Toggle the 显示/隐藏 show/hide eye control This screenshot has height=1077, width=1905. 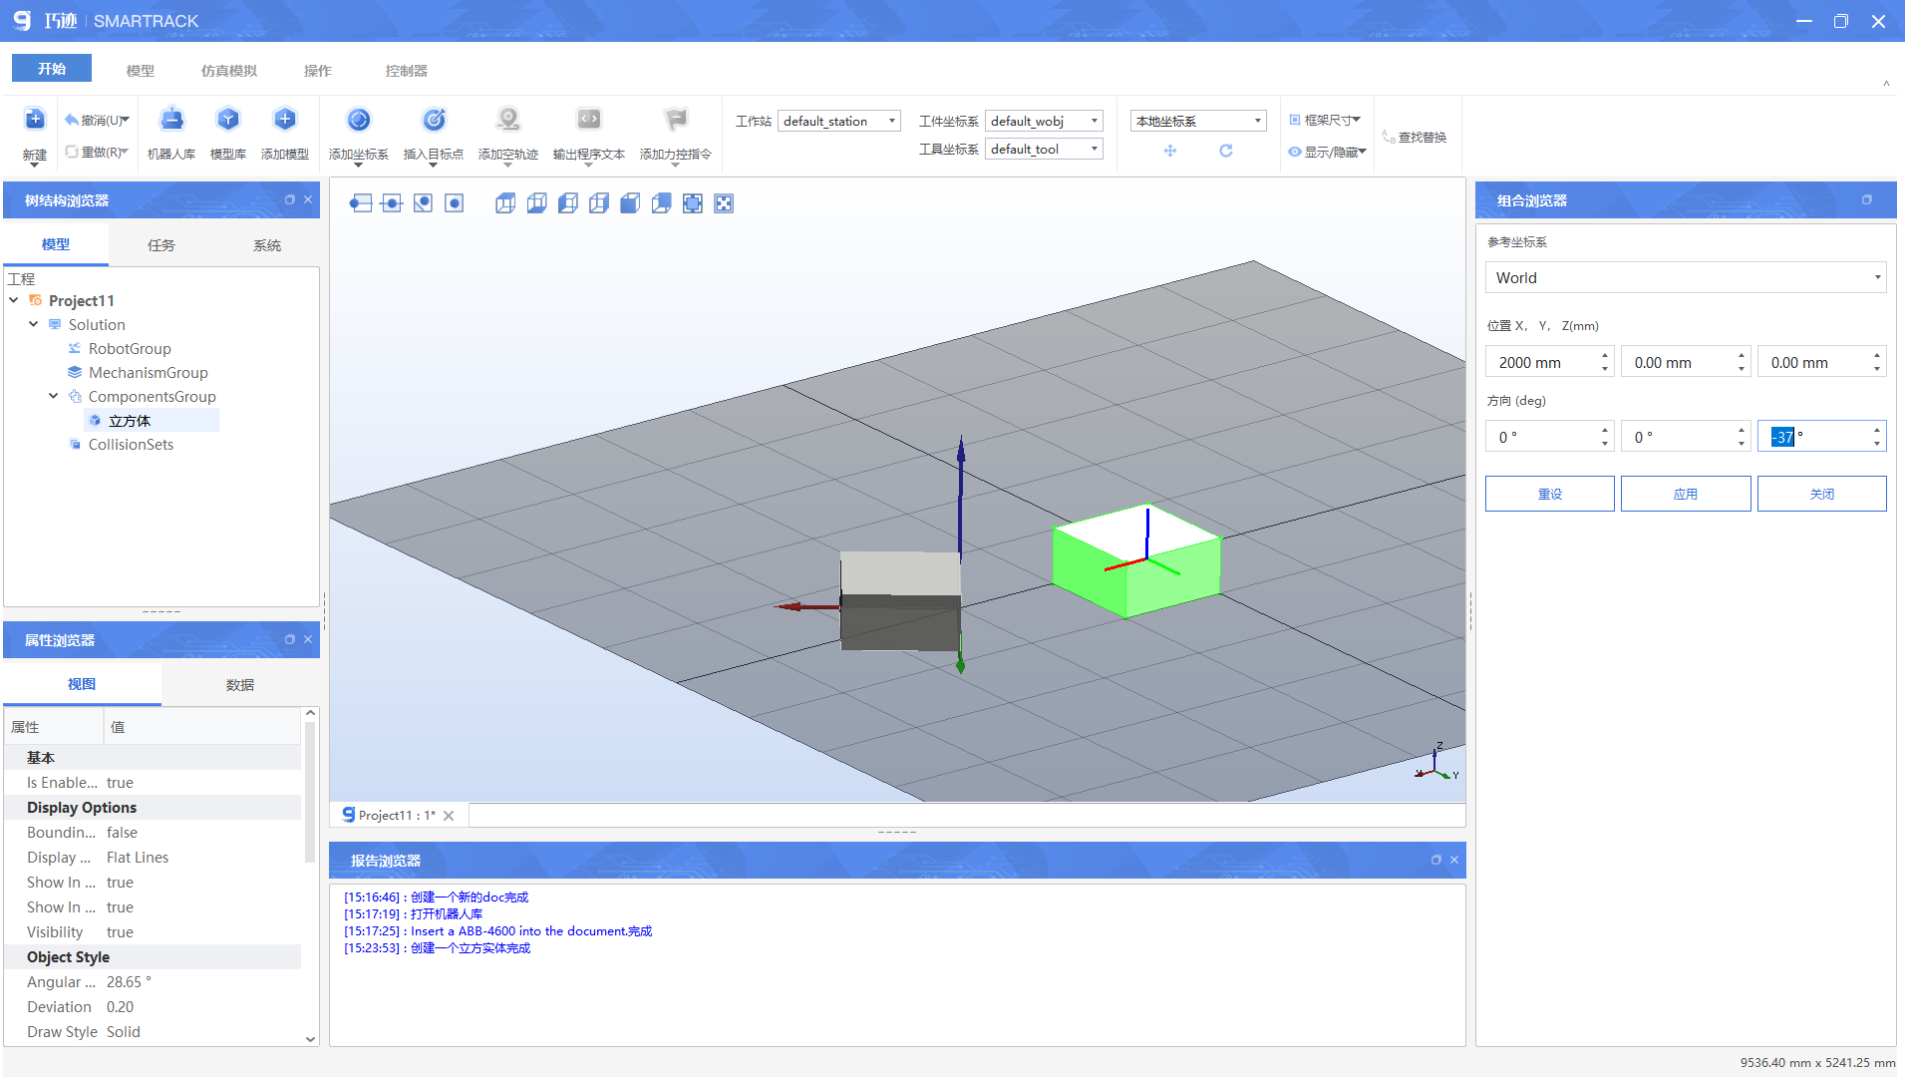coord(1327,152)
